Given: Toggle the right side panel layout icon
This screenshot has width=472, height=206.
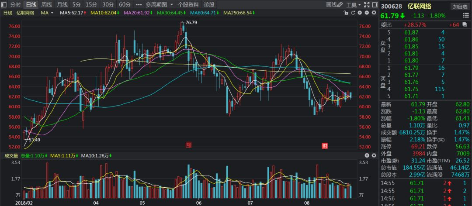Looking at the screenshot, I should (375, 4).
